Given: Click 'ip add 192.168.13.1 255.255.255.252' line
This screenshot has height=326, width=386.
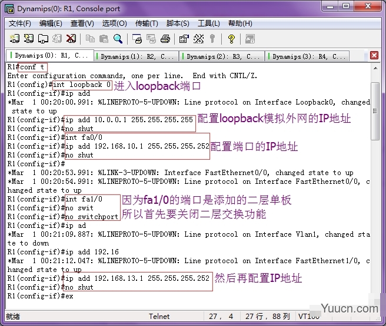Looking at the screenshot, I should 137,278.
